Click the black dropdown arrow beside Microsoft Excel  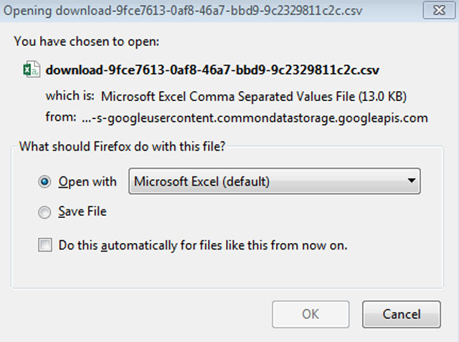coord(411,181)
